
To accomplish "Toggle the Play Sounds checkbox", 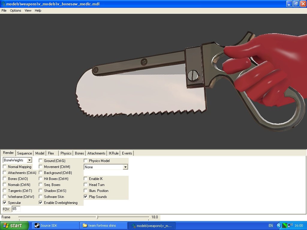I will pos(86,197).
